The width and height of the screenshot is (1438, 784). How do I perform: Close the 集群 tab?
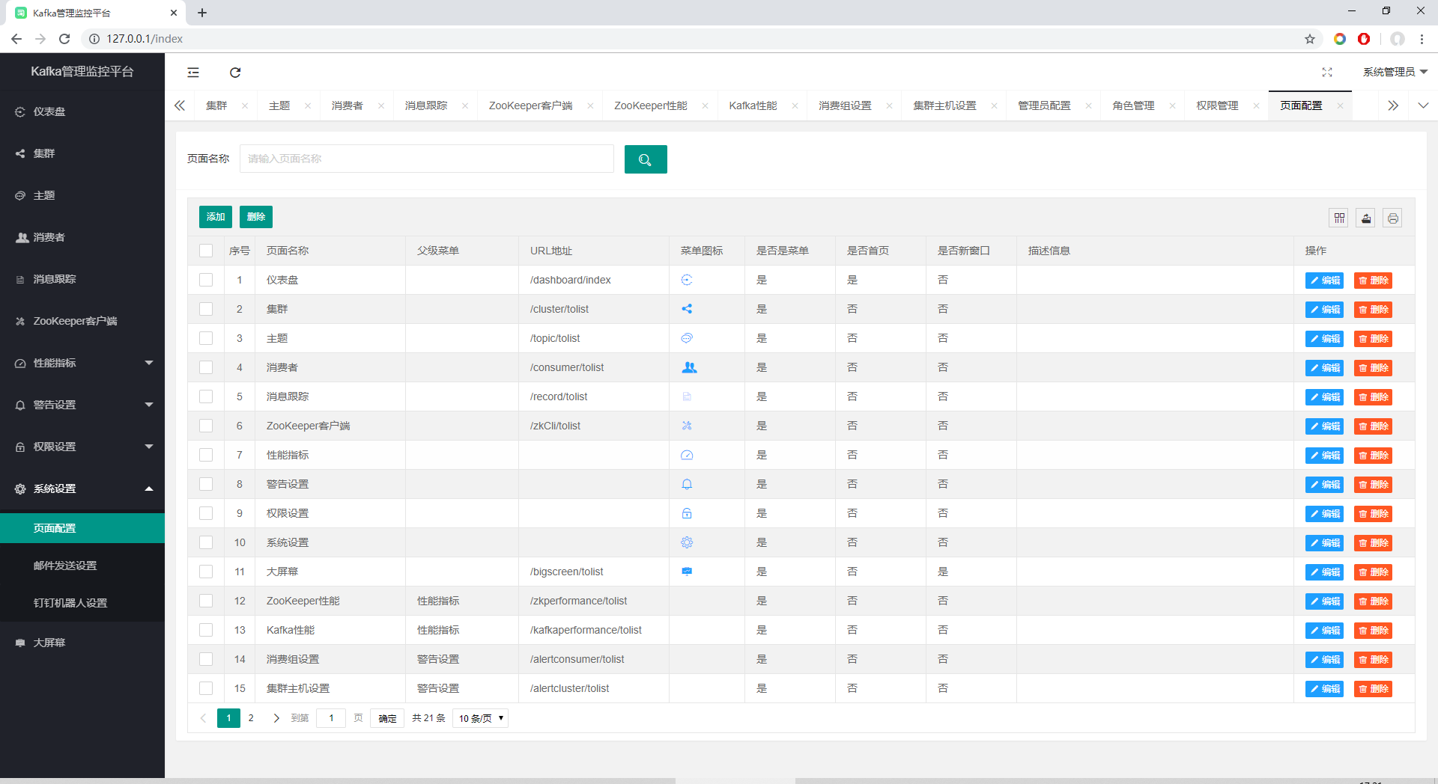point(245,106)
